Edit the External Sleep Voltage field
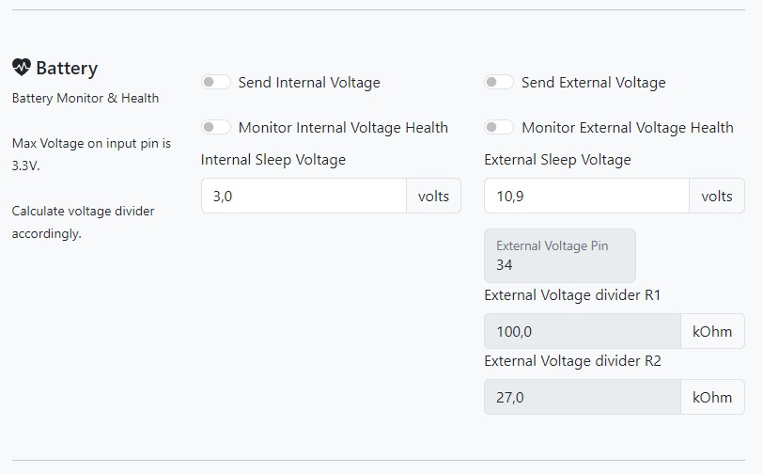The height and width of the screenshot is (474, 763). point(586,196)
